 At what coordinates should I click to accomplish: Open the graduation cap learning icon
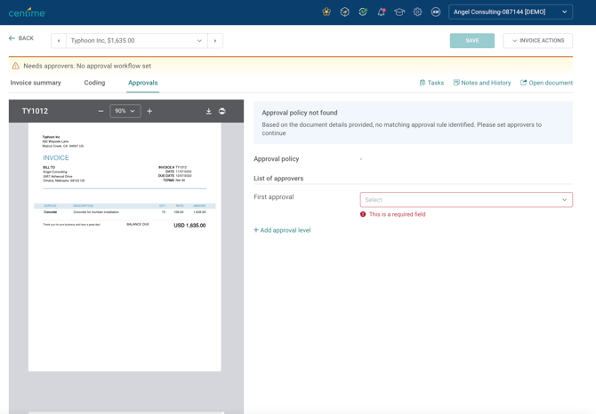coord(399,12)
